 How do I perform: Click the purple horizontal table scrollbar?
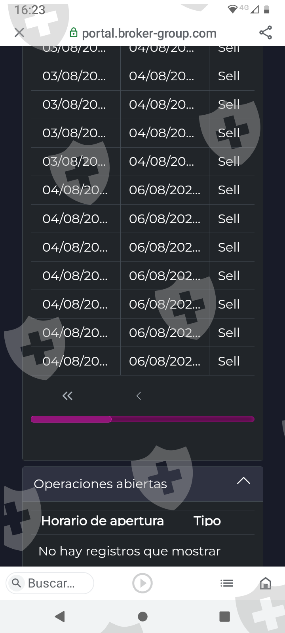72,419
